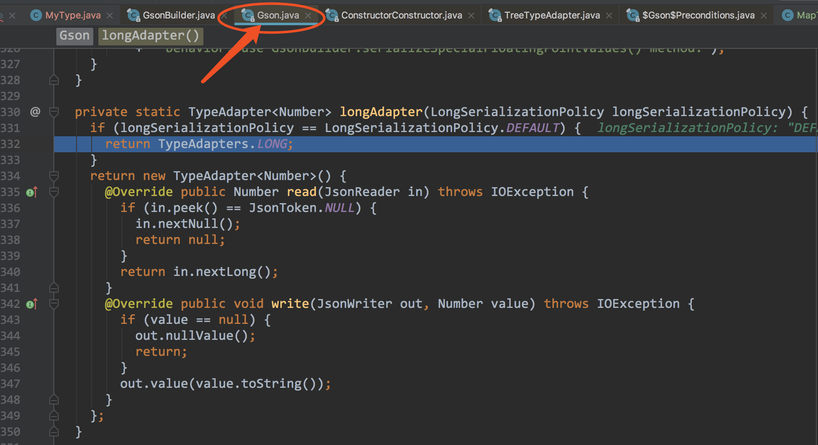Viewport: 818px width, 445px height.
Task: Click out.nullValue() on line 344
Action: [x=192, y=336]
